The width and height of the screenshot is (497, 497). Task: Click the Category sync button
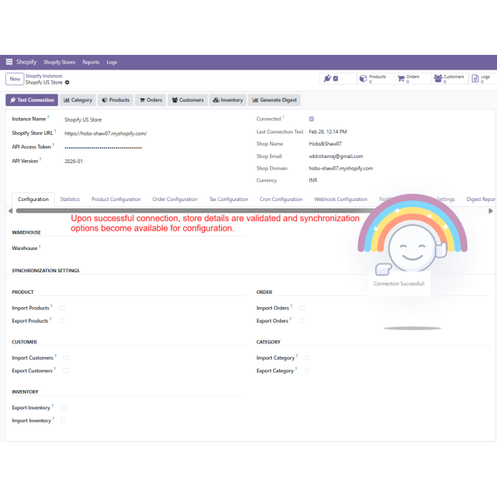(x=78, y=100)
